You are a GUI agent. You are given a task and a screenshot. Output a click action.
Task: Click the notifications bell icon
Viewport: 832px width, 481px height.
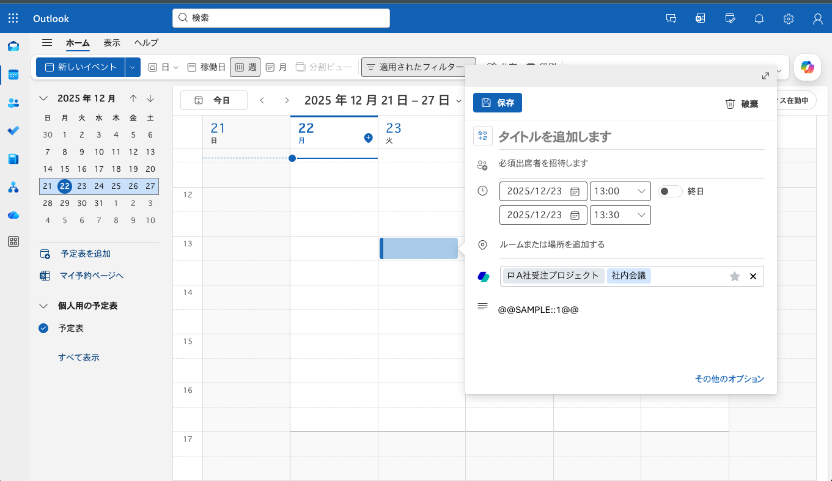(x=759, y=18)
